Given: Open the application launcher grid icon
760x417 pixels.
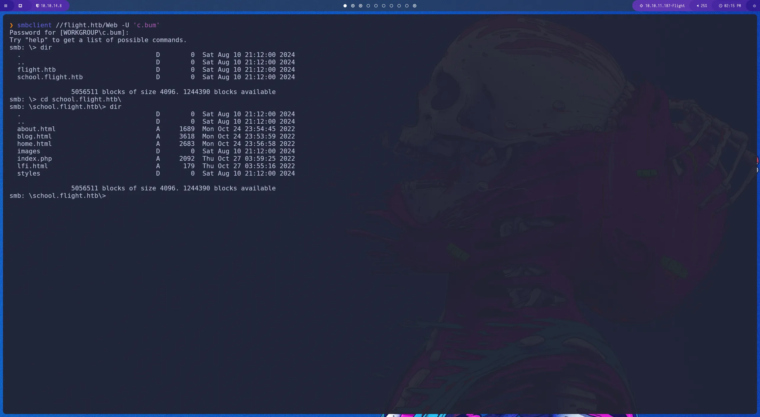Looking at the screenshot, I should 6,6.
